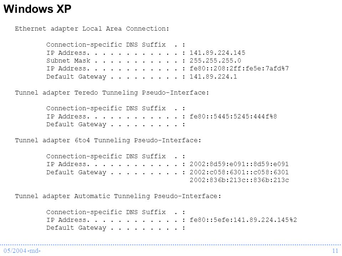The height and width of the screenshot is (256, 342).
Task: Click the slide page number 11
Action: click(x=335, y=251)
